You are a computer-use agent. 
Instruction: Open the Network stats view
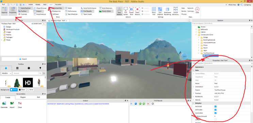tap(190, 8)
